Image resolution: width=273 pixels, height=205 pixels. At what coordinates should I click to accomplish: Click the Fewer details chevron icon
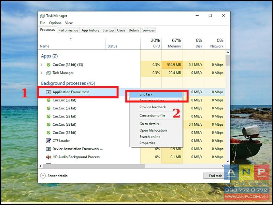43,176
